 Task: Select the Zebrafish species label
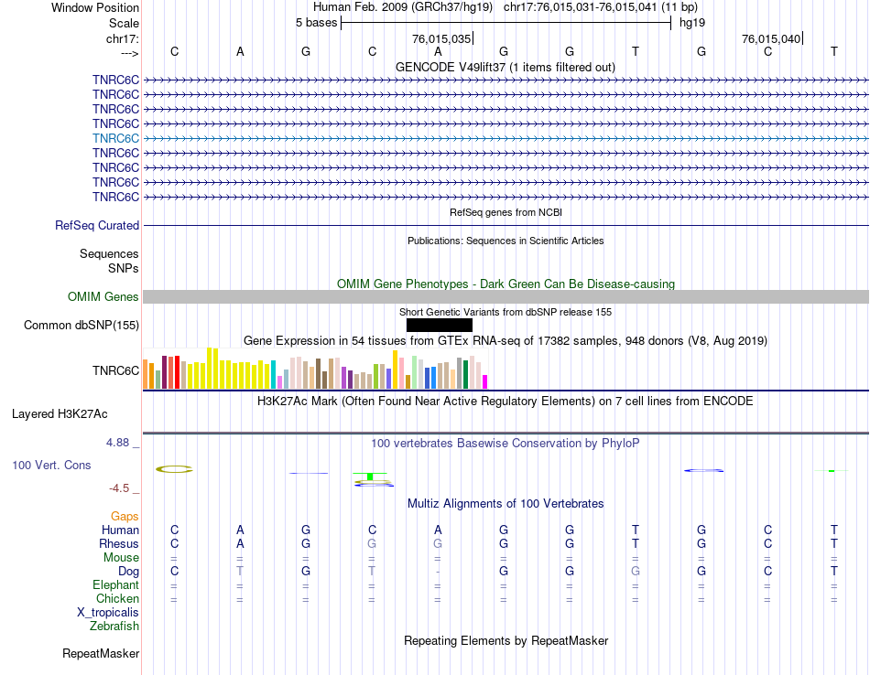point(114,627)
